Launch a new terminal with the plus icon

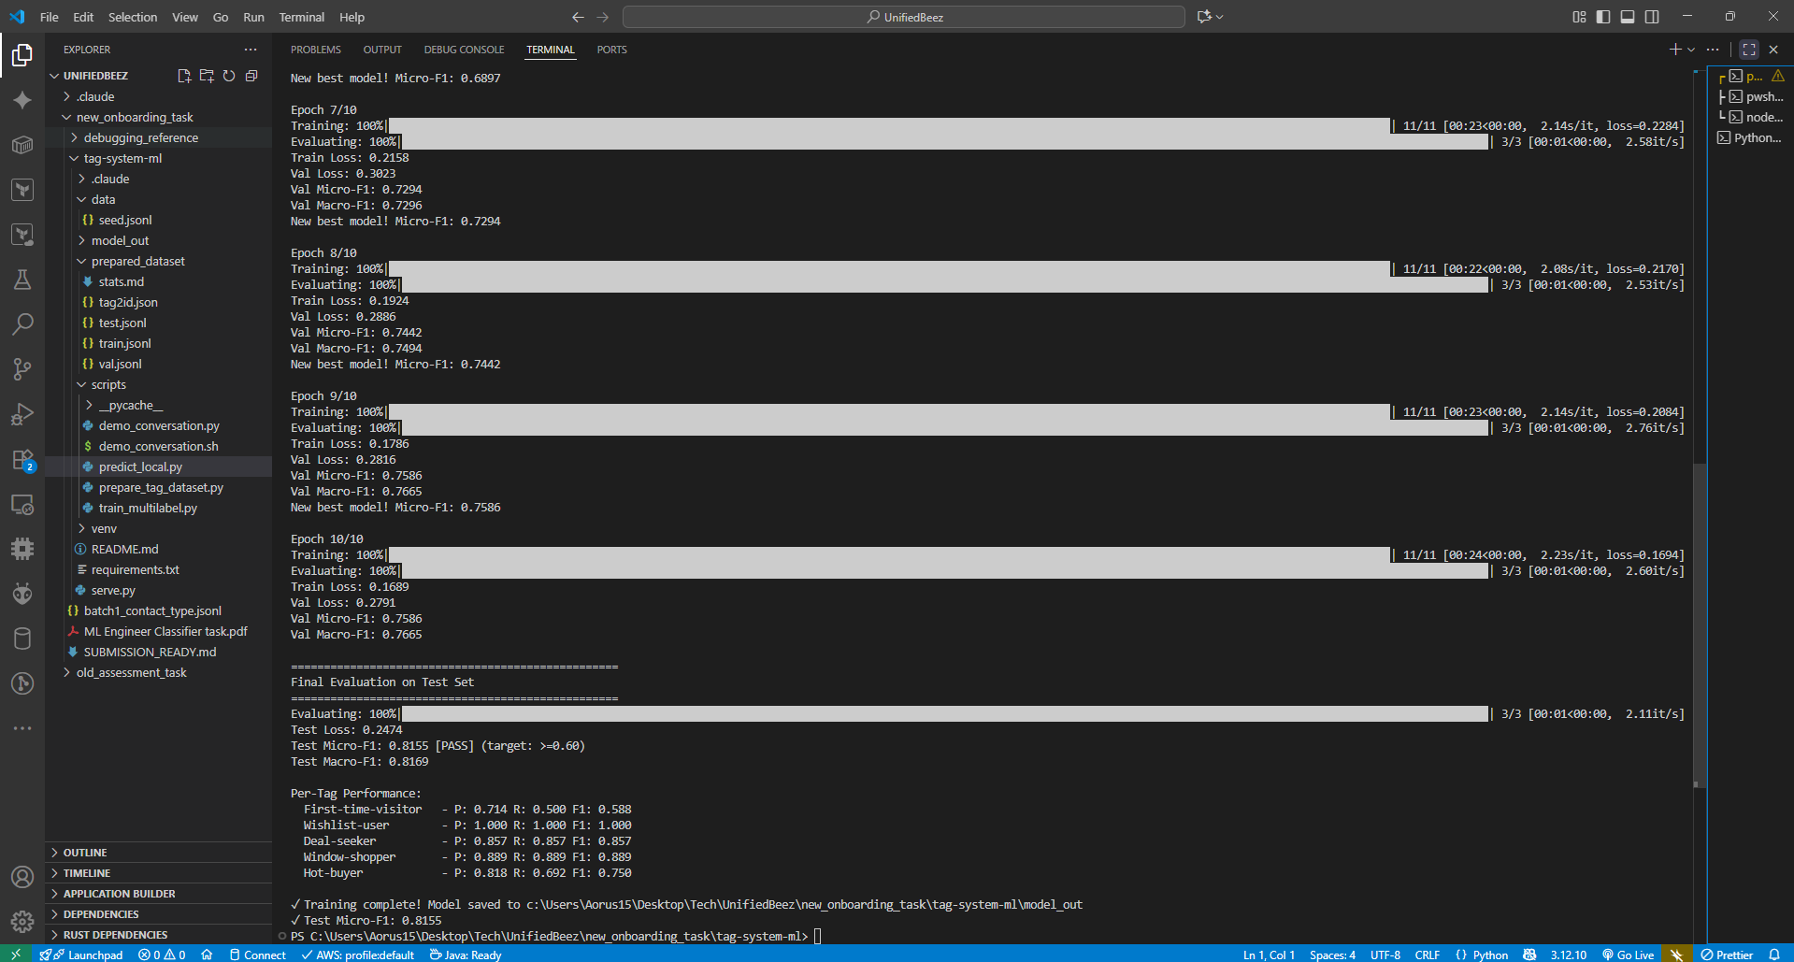click(x=1673, y=50)
